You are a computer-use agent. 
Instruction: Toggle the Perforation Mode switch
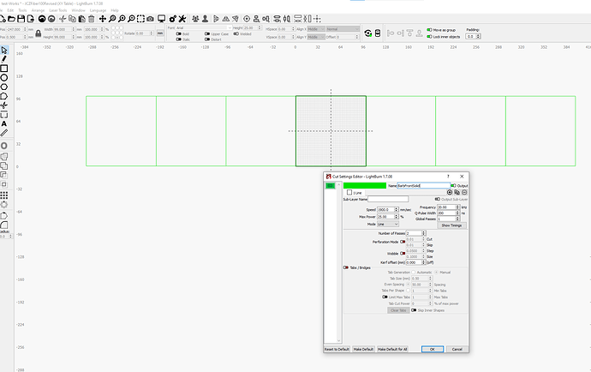click(403, 242)
